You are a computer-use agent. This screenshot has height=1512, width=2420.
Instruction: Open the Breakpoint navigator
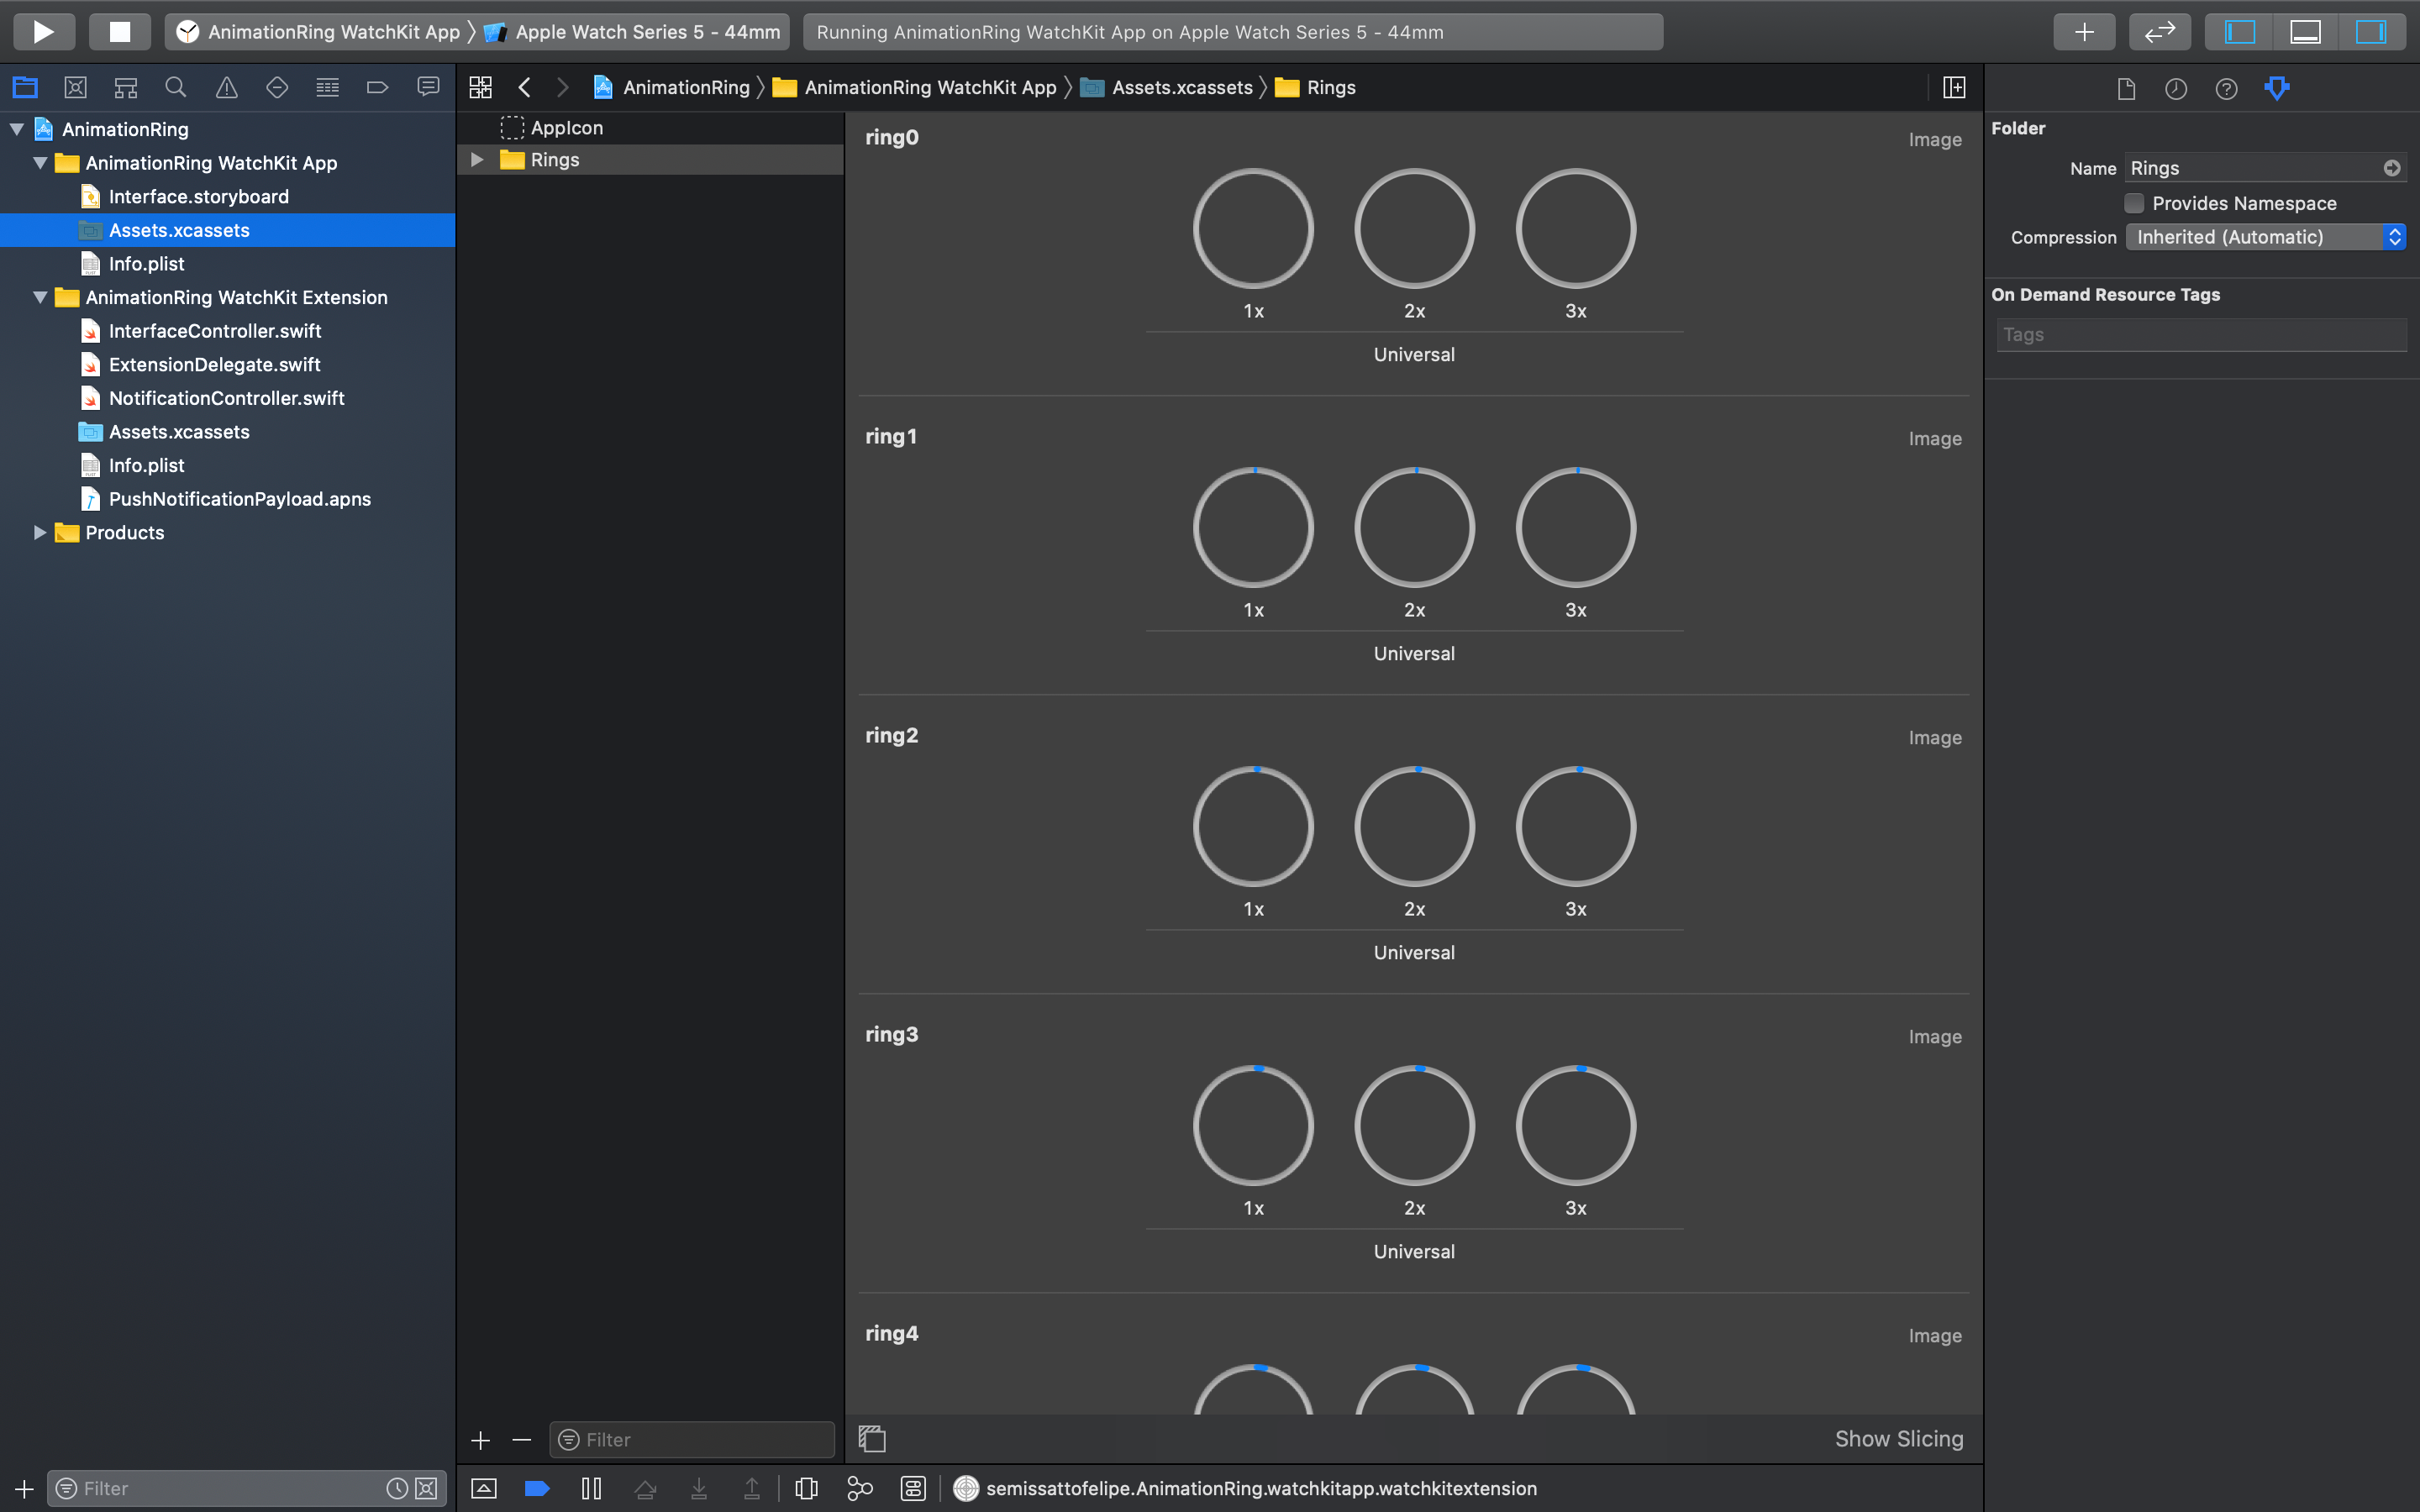coord(377,87)
